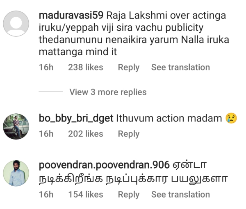The width and height of the screenshot is (246, 209).
Task: Open bo_bby_bri_dget's profile picture
Action: pyautogui.click(x=16, y=126)
